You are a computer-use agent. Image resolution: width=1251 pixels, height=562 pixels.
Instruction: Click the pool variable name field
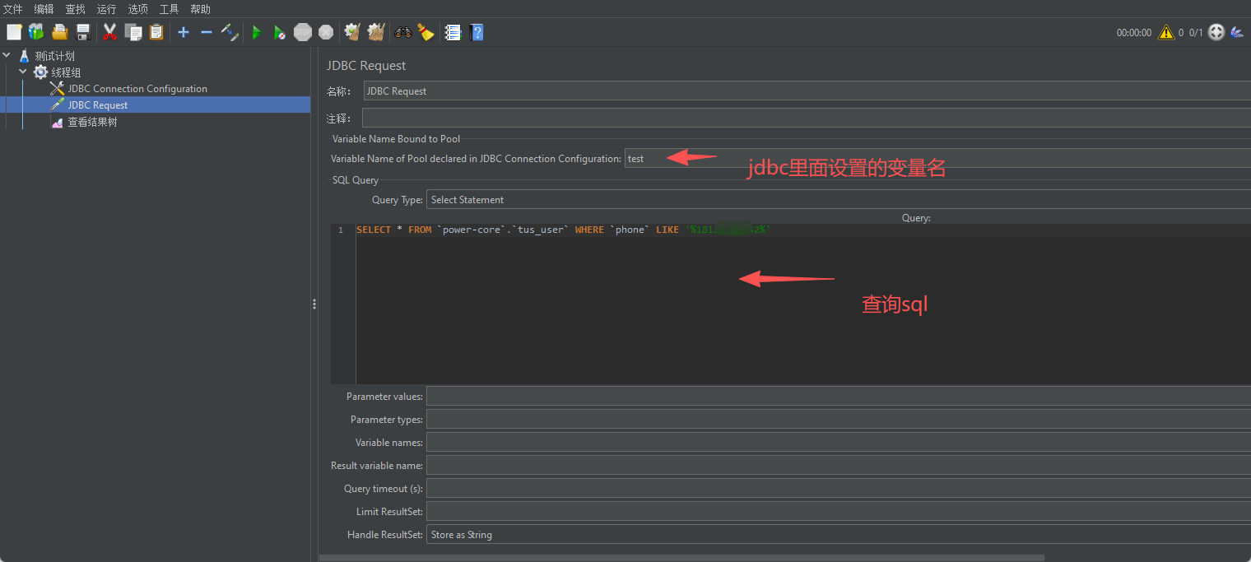click(937, 158)
